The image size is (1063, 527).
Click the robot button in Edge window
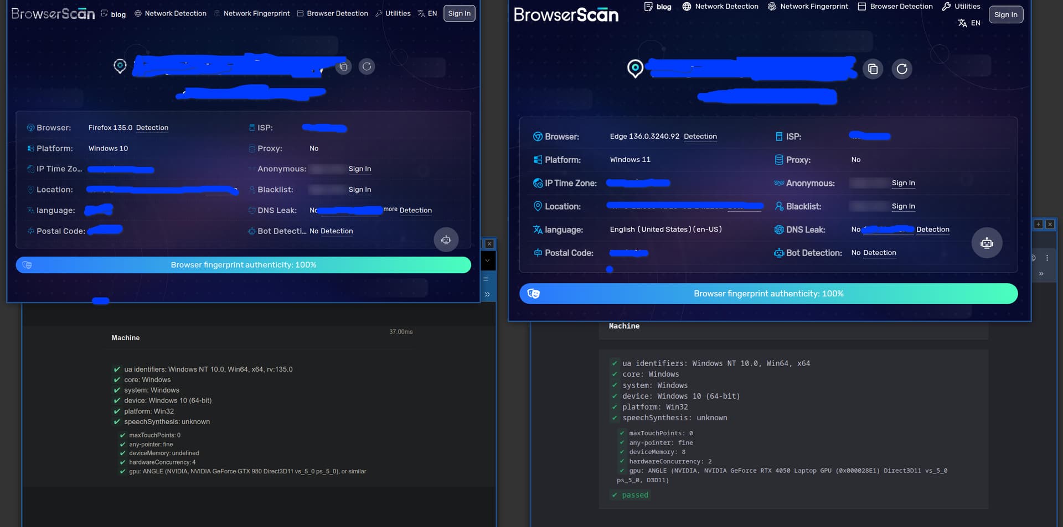987,243
